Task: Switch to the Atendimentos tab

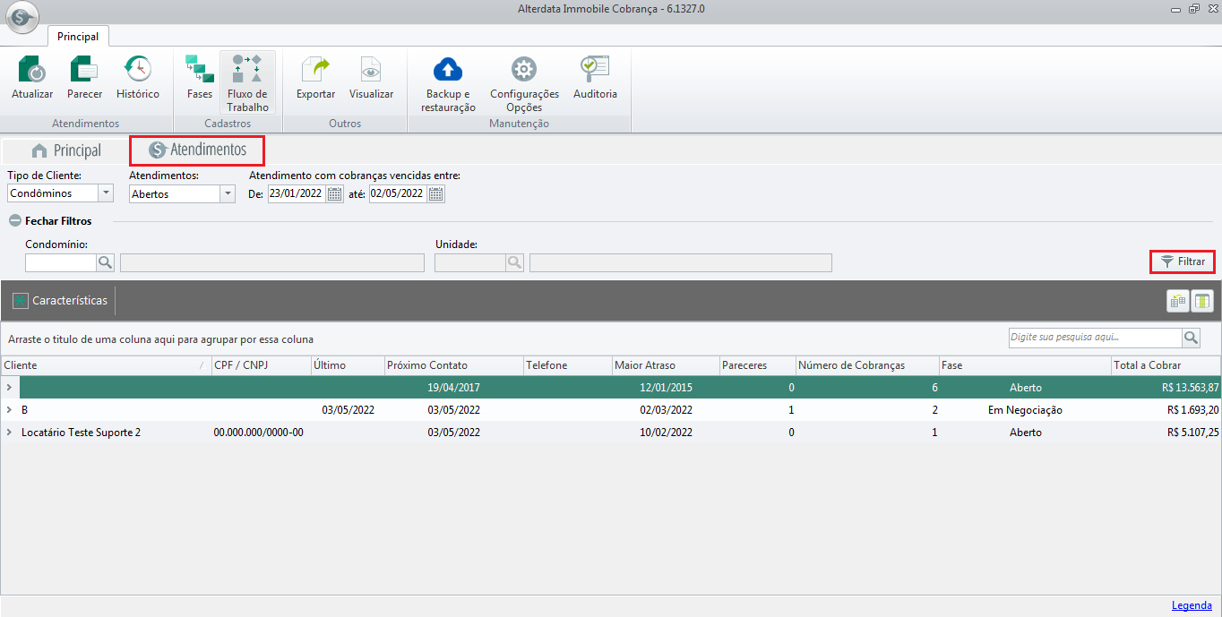Action: click(x=198, y=150)
